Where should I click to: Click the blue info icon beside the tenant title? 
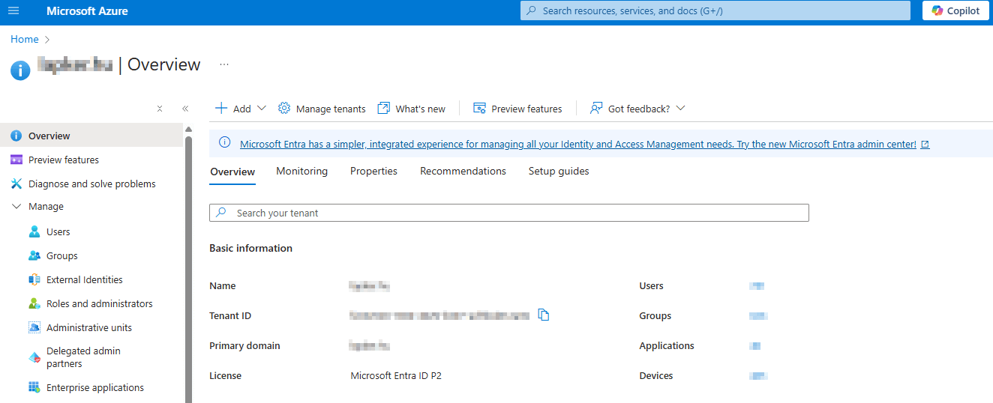click(20, 70)
